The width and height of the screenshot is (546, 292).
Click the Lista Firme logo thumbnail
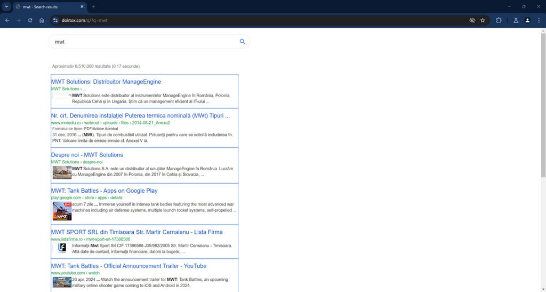(62, 248)
